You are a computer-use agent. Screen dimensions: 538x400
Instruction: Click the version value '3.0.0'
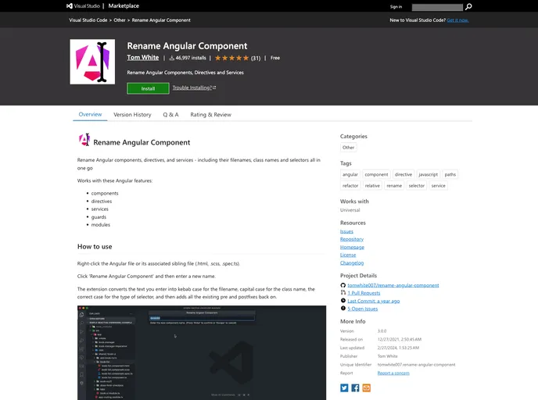pyautogui.click(x=382, y=331)
